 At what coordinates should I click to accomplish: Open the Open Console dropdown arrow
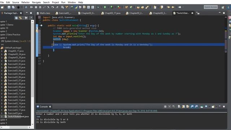216,107
